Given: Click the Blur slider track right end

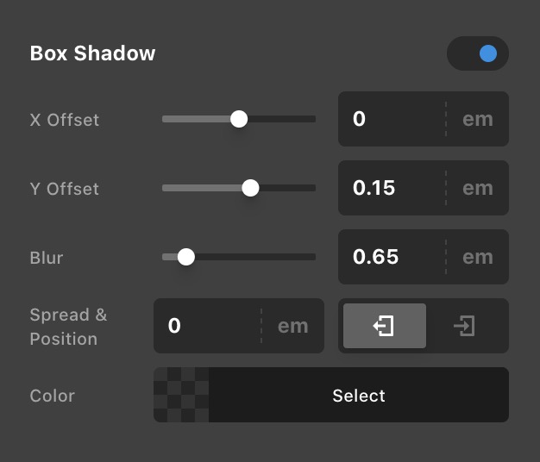Looking at the screenshot, I should click(x=311, y=257).
